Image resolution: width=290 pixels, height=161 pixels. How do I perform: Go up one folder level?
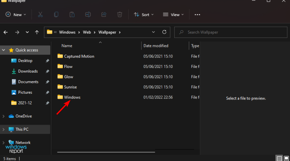pos(37,32)
